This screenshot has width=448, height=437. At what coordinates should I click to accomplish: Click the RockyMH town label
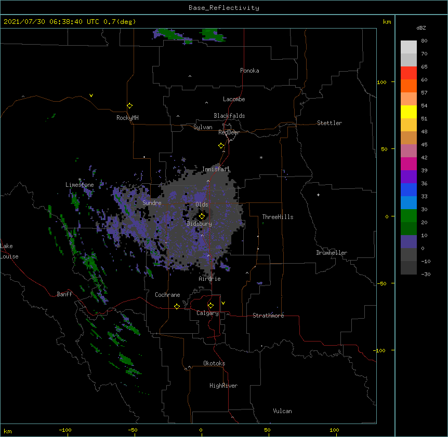127,118
